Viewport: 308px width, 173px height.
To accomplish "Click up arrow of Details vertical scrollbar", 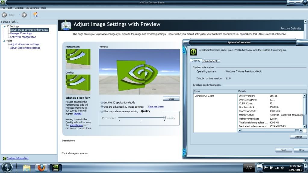I will click(304, 96).
